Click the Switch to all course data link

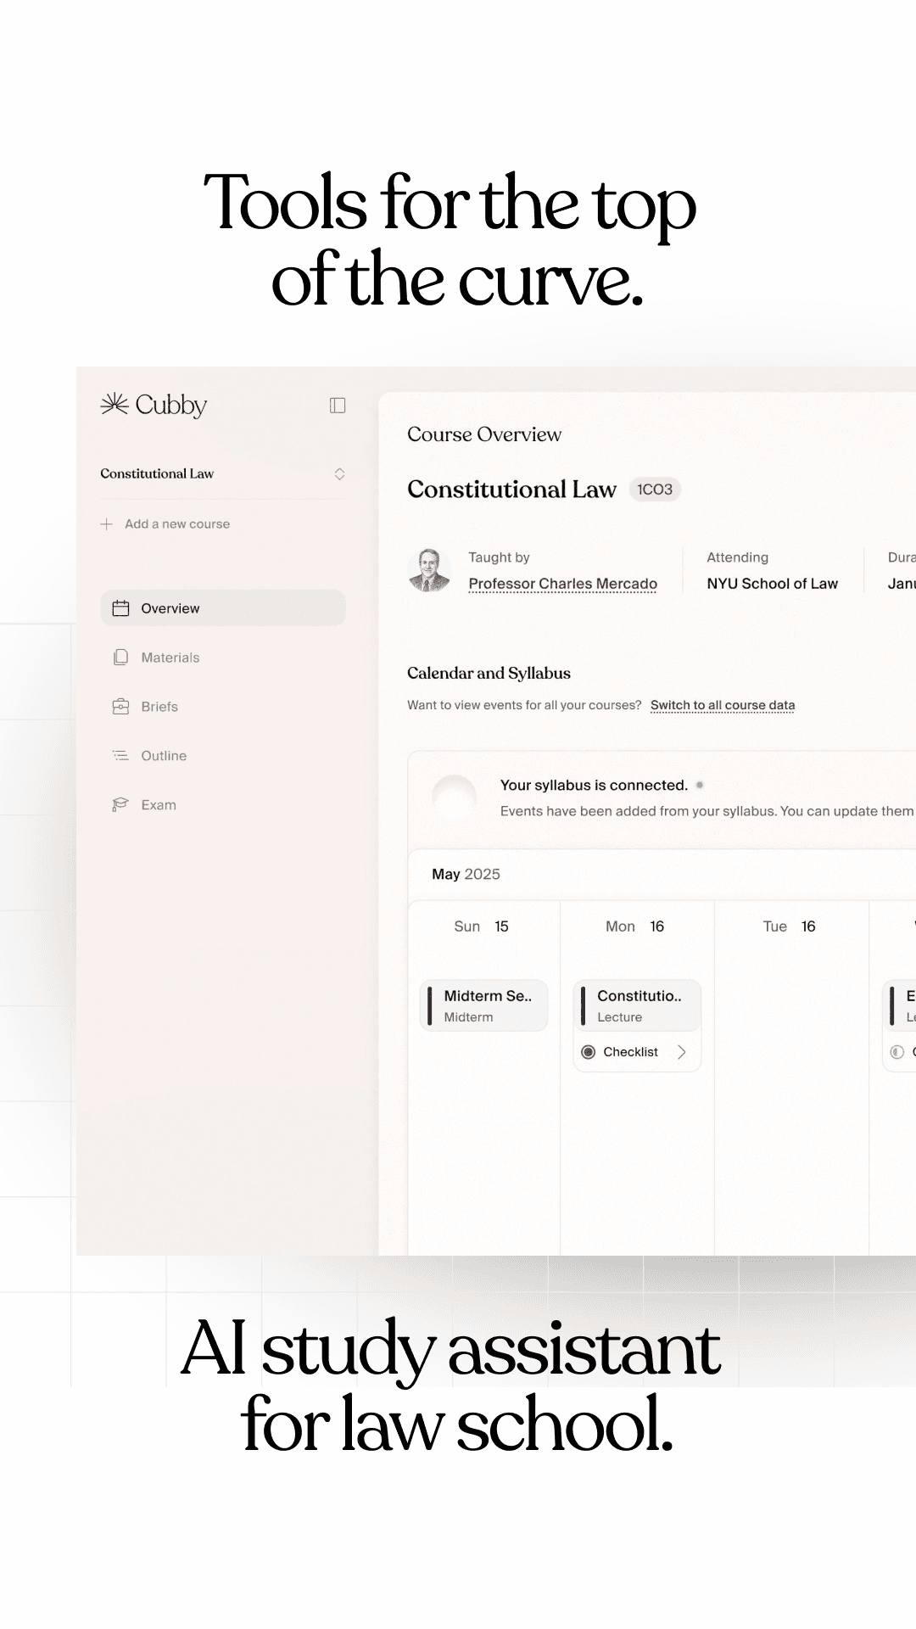pyautogui.click(x=722, y=705)
